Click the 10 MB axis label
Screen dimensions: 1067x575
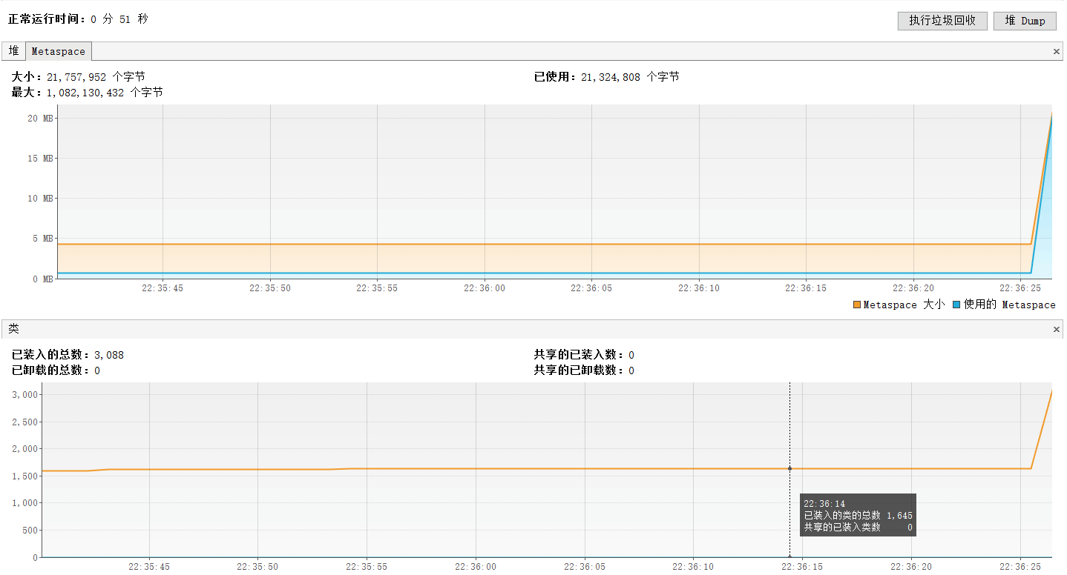coord(39,199)
